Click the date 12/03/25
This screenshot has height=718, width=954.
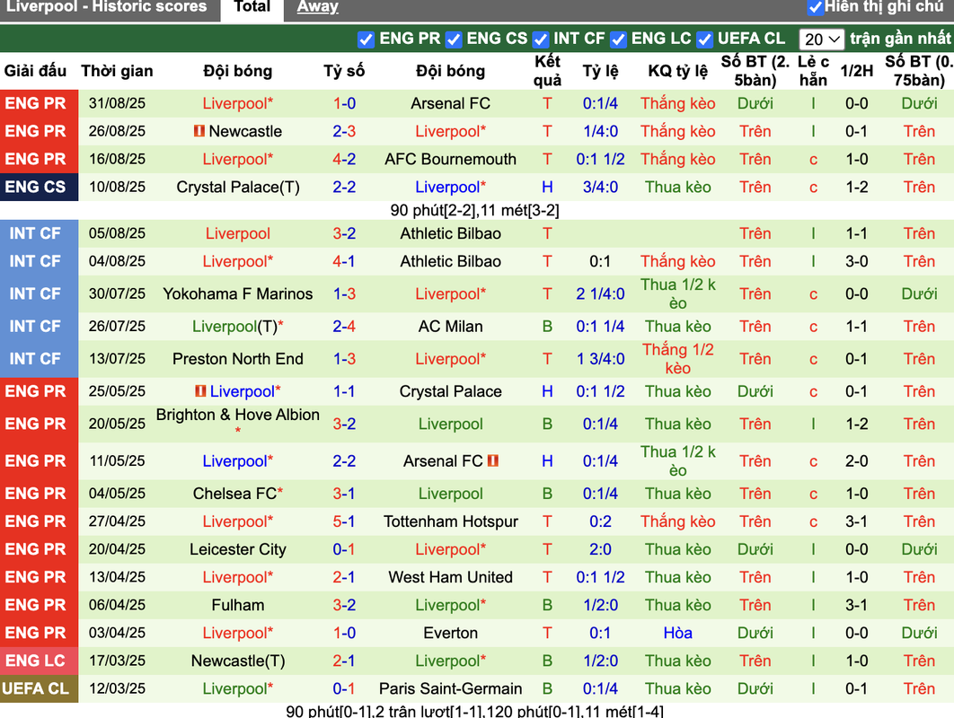117,688
